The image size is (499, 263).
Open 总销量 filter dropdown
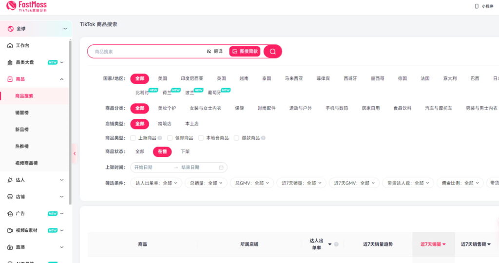point(206,183)
